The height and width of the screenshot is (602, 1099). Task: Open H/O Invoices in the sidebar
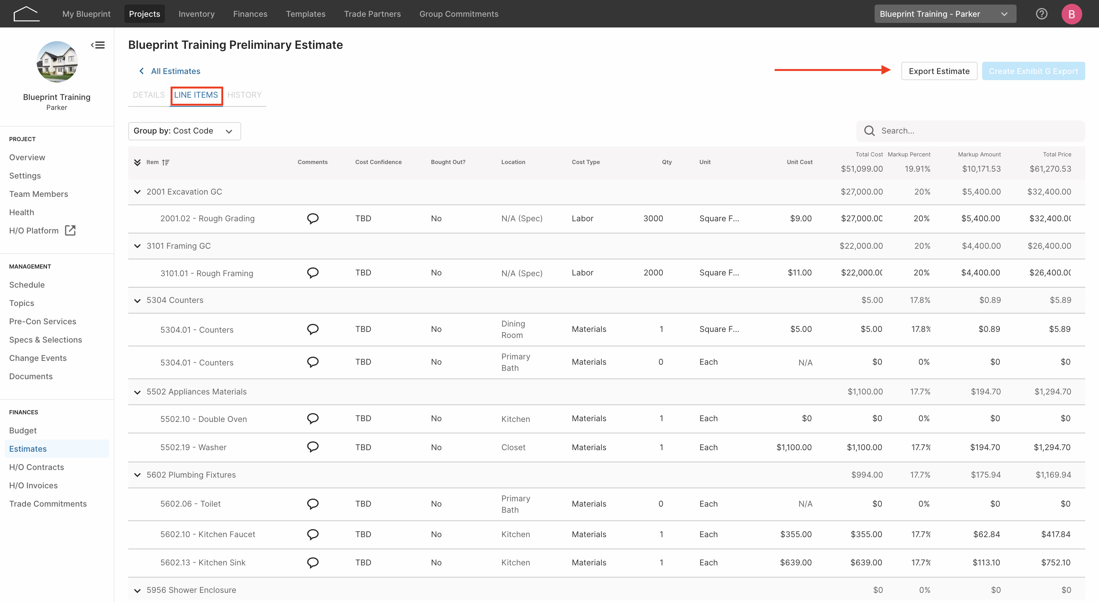pos(33,486)
